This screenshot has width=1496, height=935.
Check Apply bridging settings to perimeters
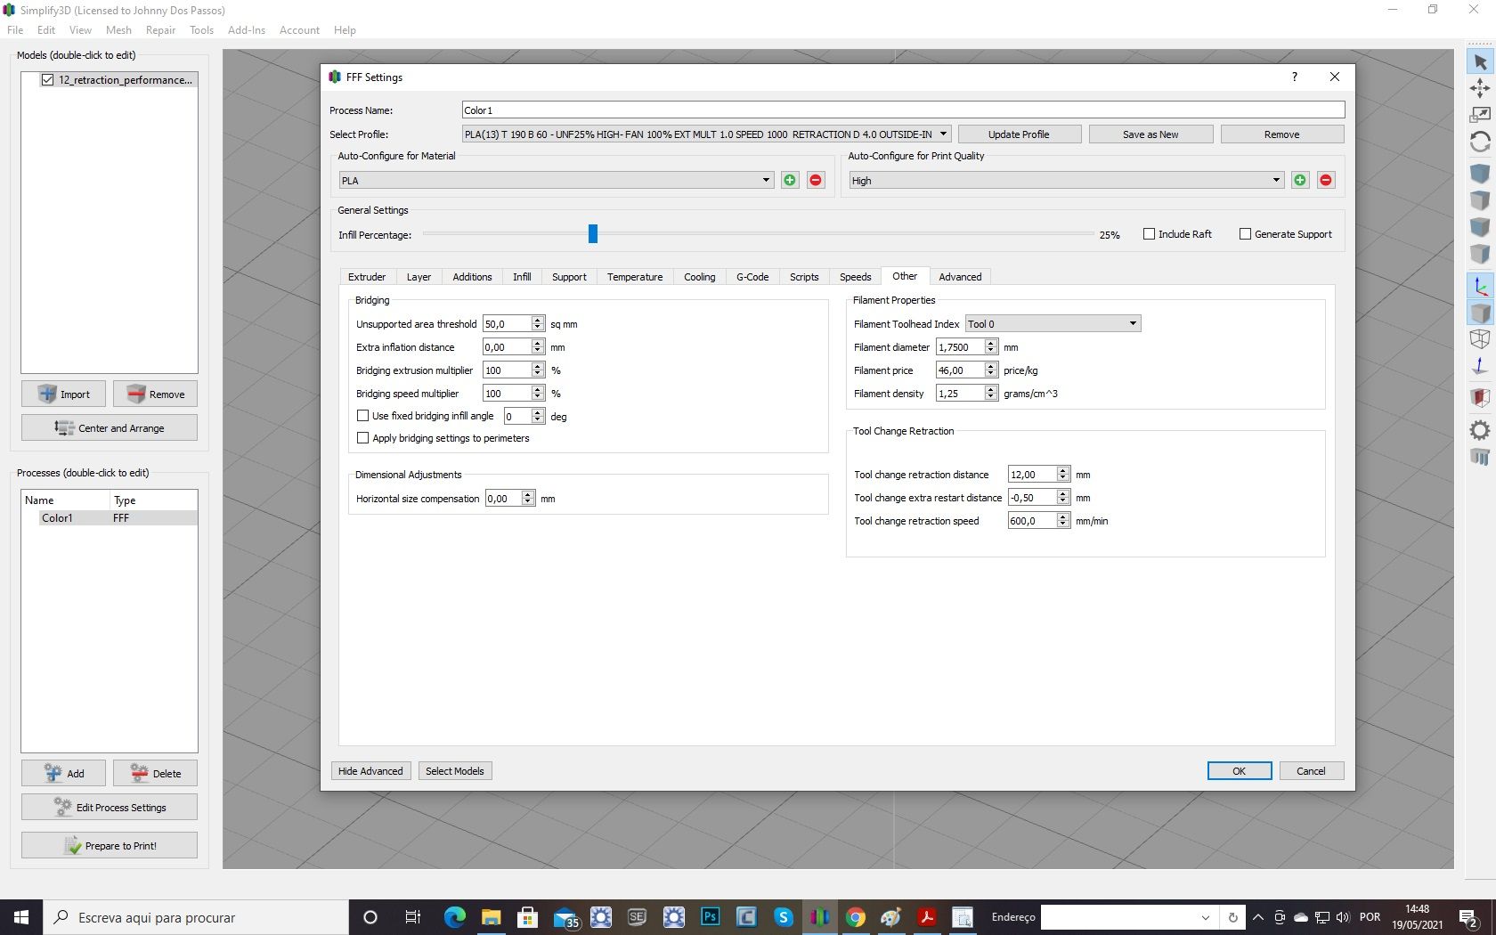362,438
